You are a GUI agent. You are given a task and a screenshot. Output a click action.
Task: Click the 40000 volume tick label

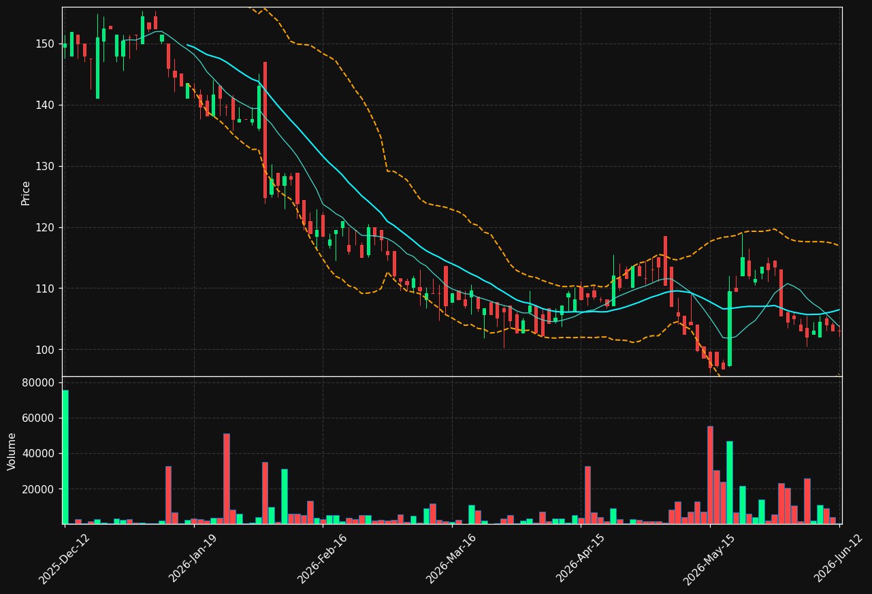click(39, 453)
